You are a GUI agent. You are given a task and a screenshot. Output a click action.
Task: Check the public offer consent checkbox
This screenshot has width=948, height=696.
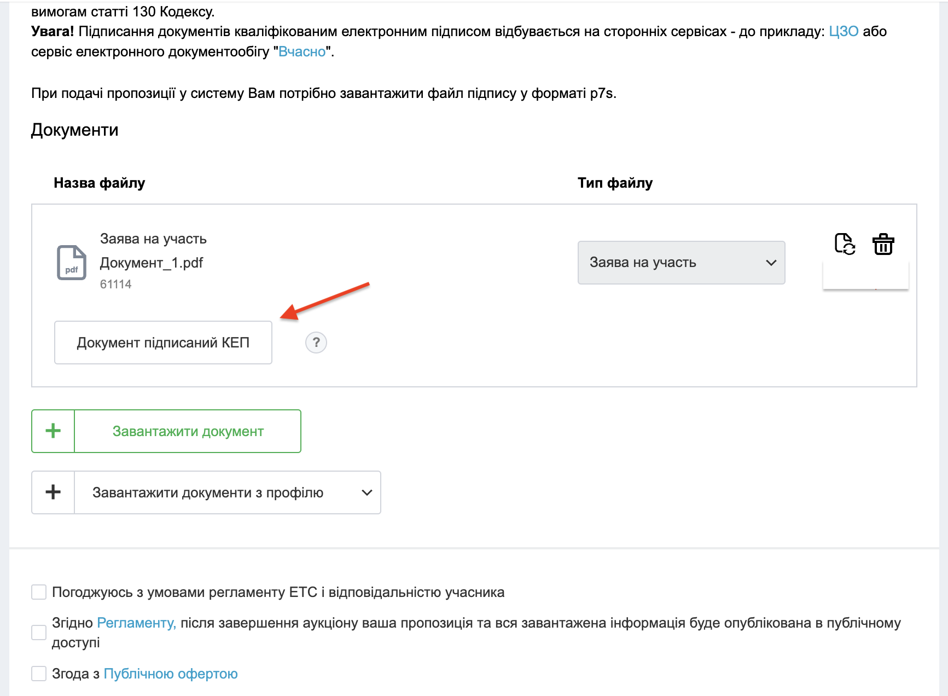pyautogui.click(x=39, y=674)
